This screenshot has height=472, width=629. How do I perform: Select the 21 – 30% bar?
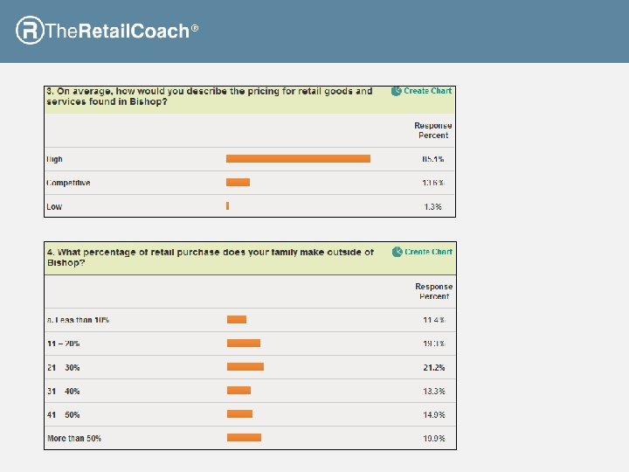click(x=245, y=367)
